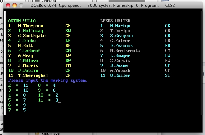Close the DOSBox window with the red button
Image resolution: width=205 pixels, height=135 pixels.
coord(8,5)
